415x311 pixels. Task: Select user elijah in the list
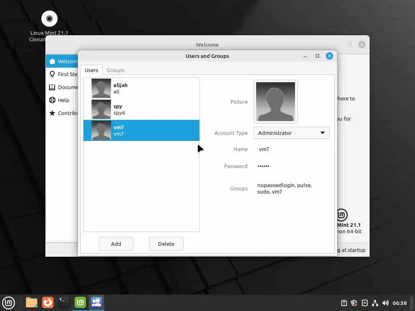click(x=141, y=88)
